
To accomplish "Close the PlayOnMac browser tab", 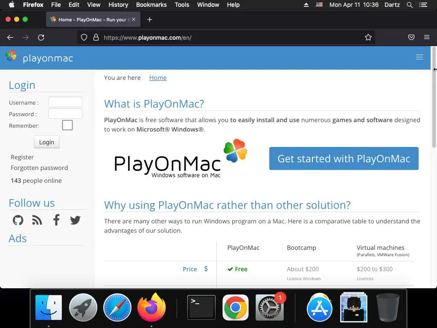I will [134, 19].
